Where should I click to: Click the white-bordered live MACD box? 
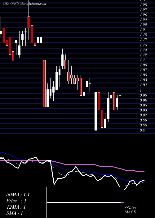[x=85, y=202]
